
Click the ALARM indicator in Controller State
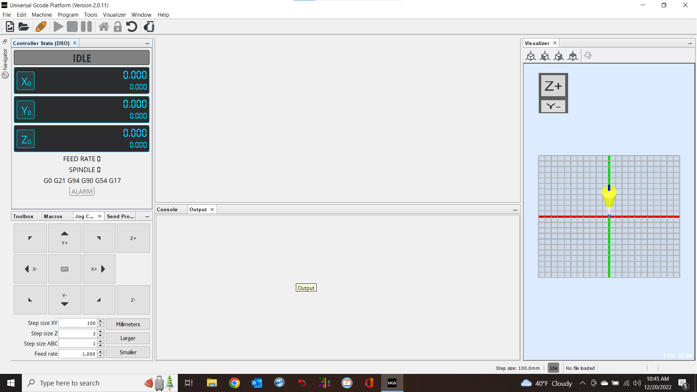click(x=82, y=191)
